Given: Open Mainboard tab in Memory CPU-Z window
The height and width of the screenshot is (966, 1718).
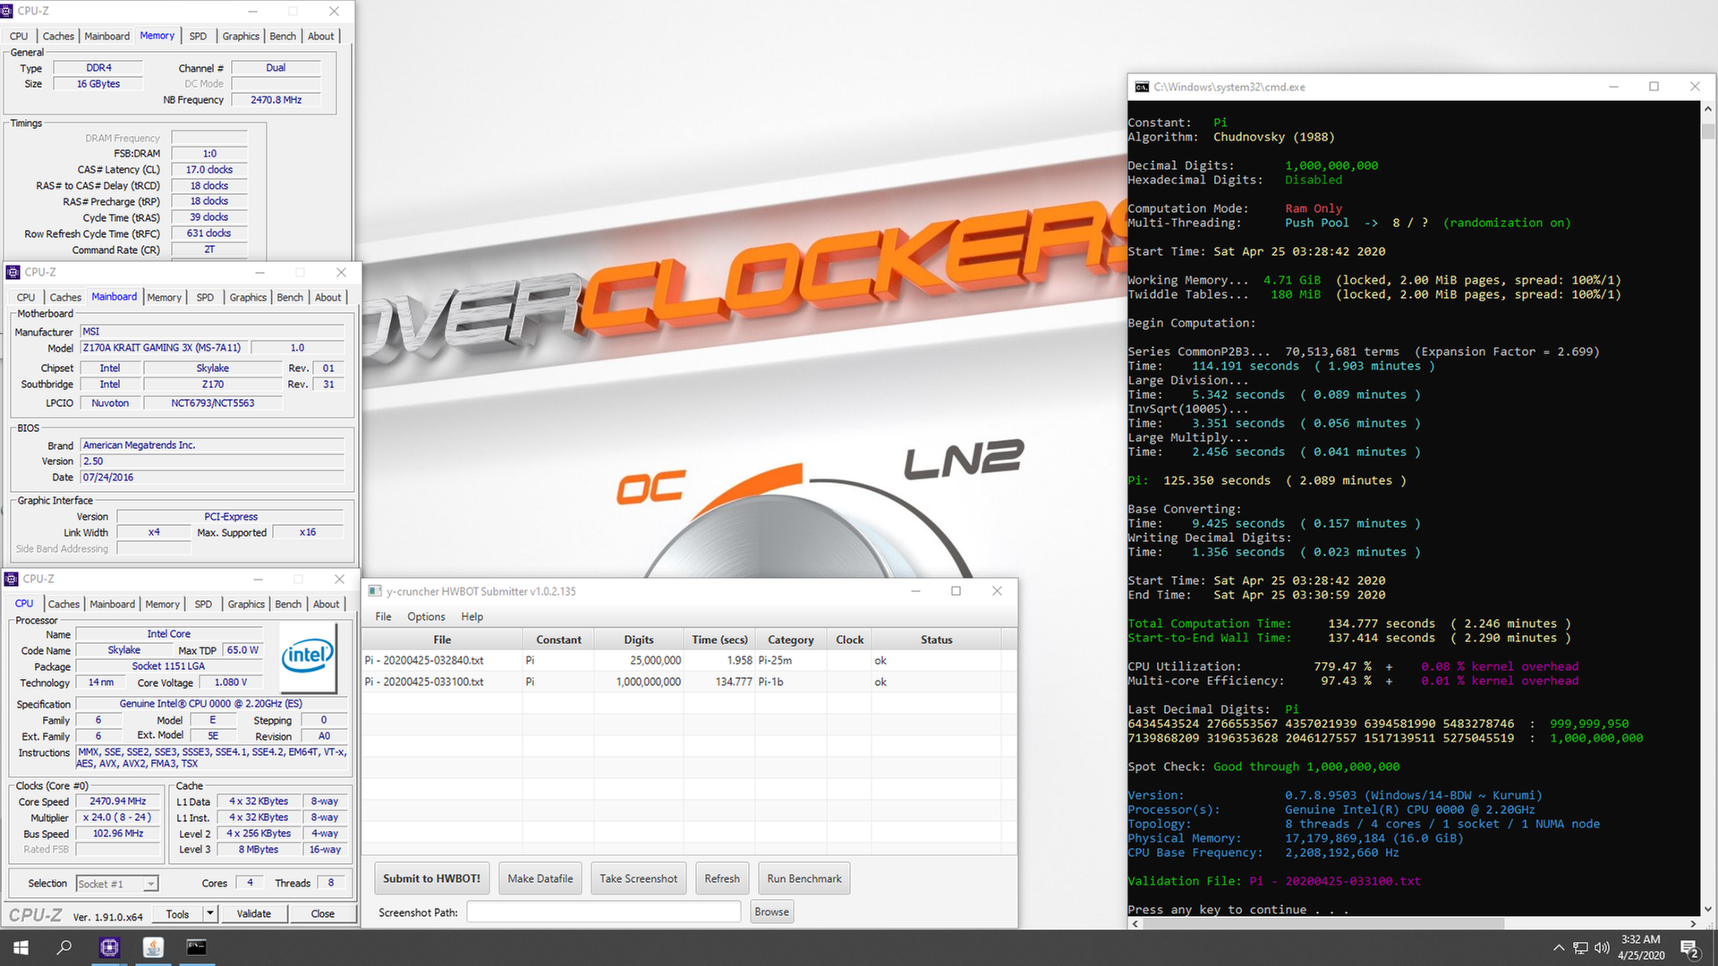Looking at the screenshot, I should click(106, 36).
